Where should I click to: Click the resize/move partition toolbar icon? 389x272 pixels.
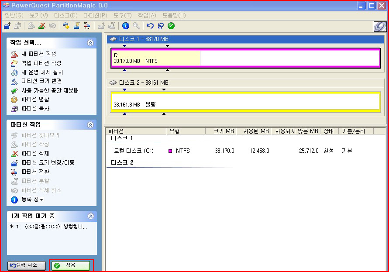tap(7, 26)
